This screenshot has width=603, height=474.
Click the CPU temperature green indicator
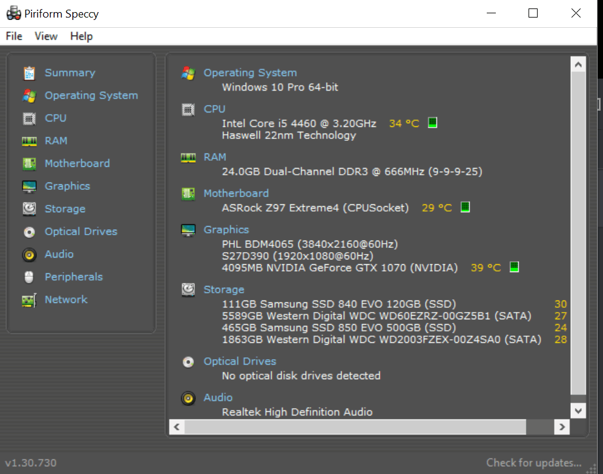point(433,123)
